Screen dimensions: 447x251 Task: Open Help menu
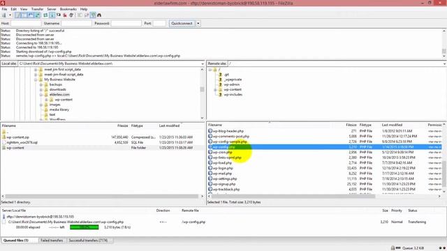[x=84, y=9]
